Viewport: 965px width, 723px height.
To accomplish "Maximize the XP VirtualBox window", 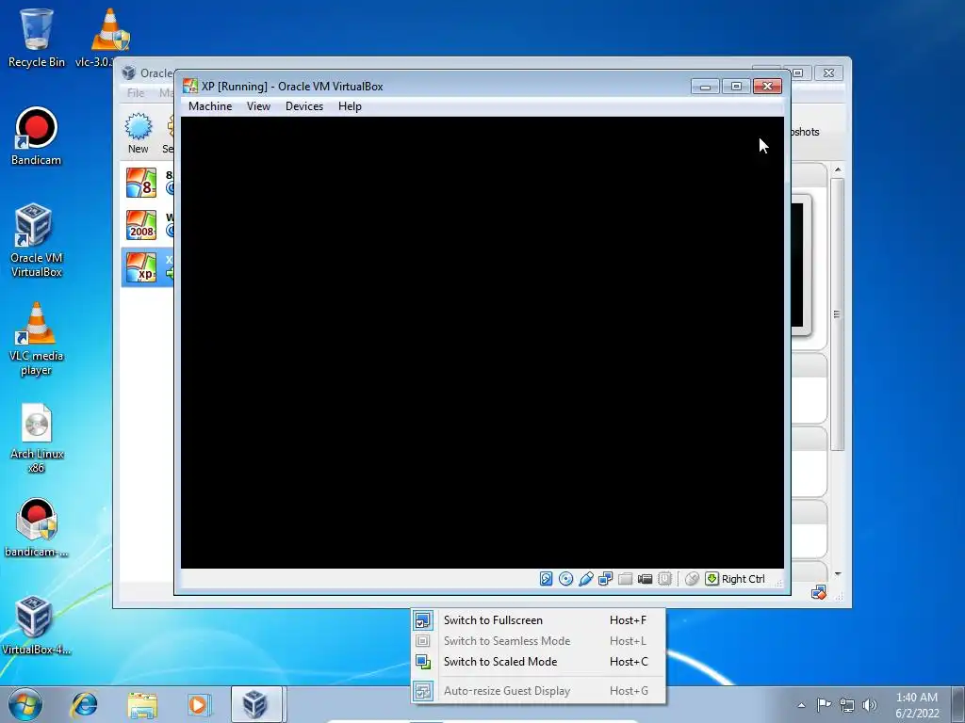I will pyautogui.click(x=736, y=86).
